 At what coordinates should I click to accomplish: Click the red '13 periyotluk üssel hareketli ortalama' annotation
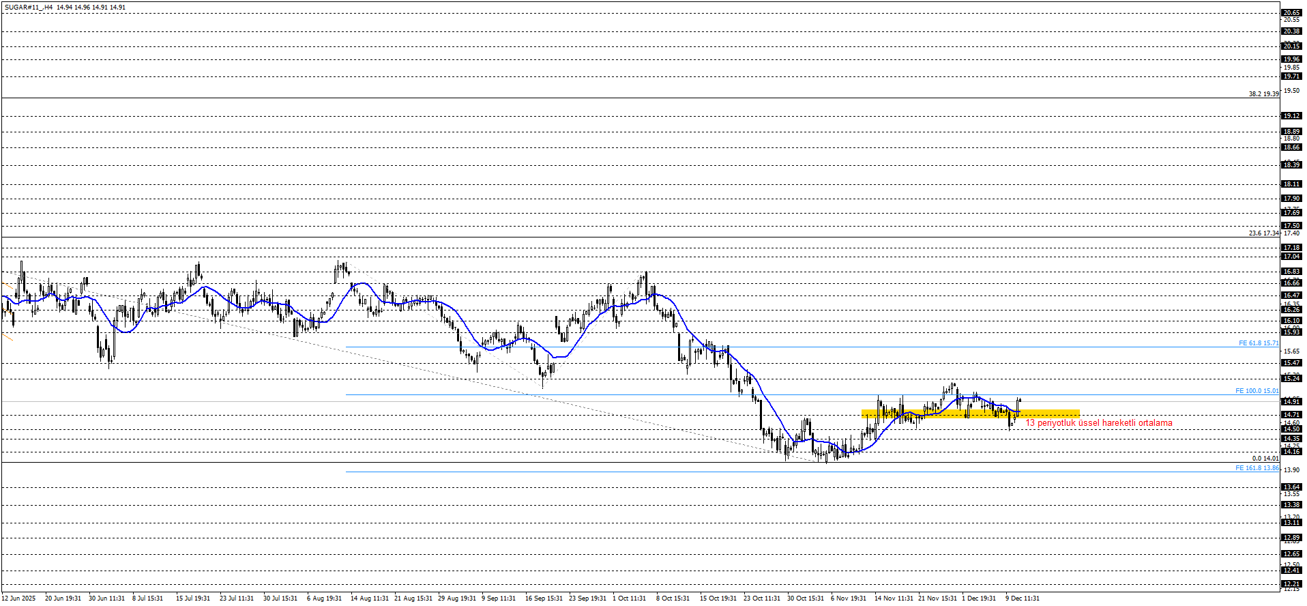point(1098,423)
